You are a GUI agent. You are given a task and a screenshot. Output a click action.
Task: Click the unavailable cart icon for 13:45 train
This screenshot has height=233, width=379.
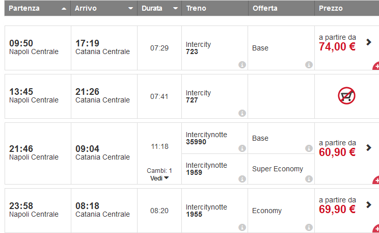(x=346, y=96)
